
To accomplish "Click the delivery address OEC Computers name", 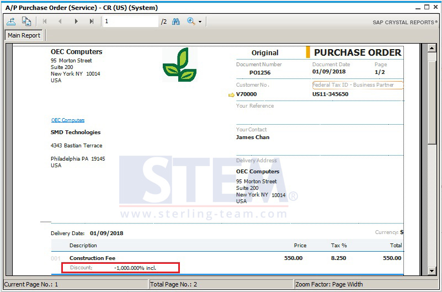I will [258, 172].
